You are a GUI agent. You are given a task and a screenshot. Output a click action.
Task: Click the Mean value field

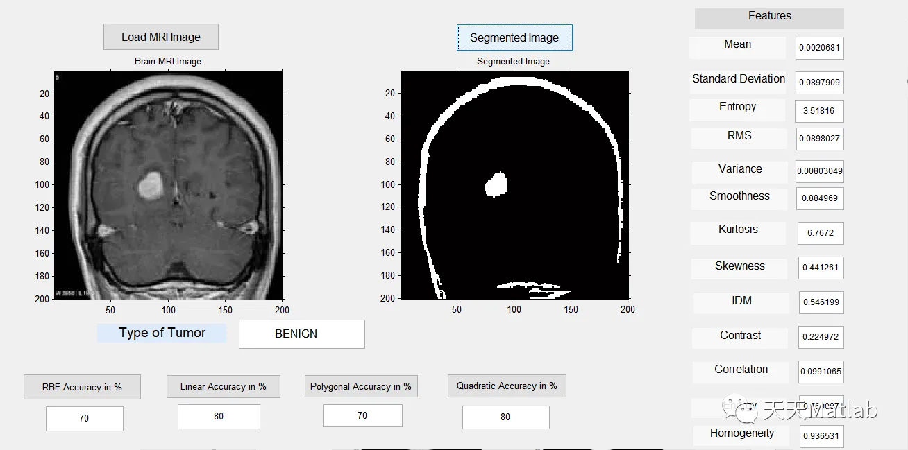coord(820,48)
